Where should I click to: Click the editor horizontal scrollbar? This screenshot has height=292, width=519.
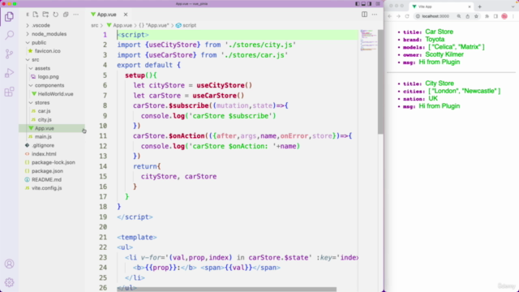(x=226, y=290)
